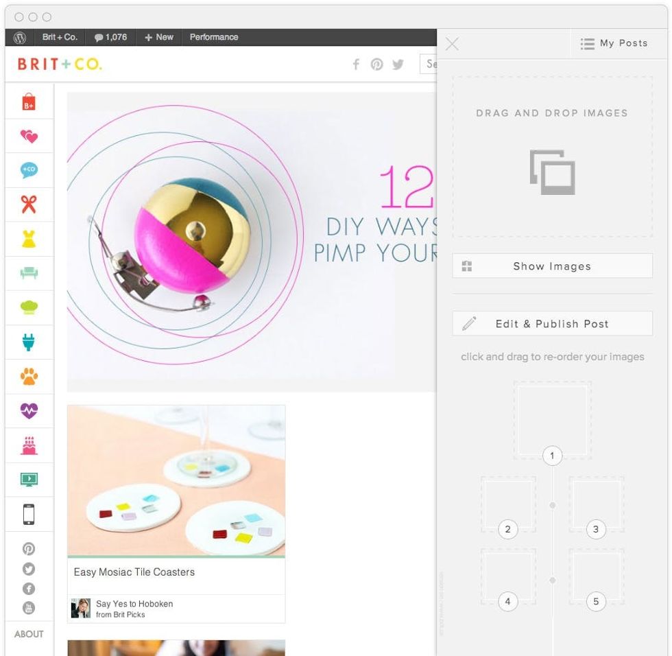Select the red scissors DIY icon

(29, 204)
